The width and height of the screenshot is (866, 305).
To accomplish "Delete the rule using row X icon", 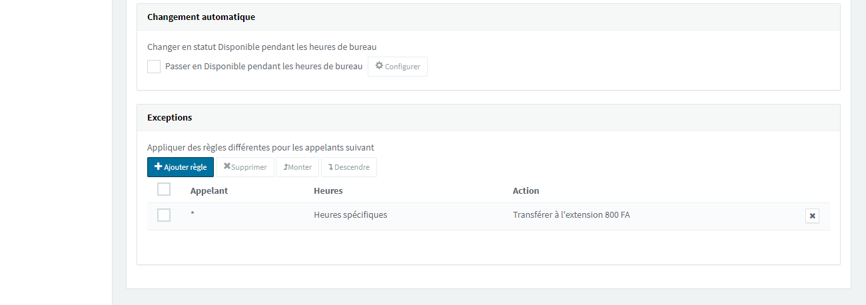I will click(x=812, y=216).
